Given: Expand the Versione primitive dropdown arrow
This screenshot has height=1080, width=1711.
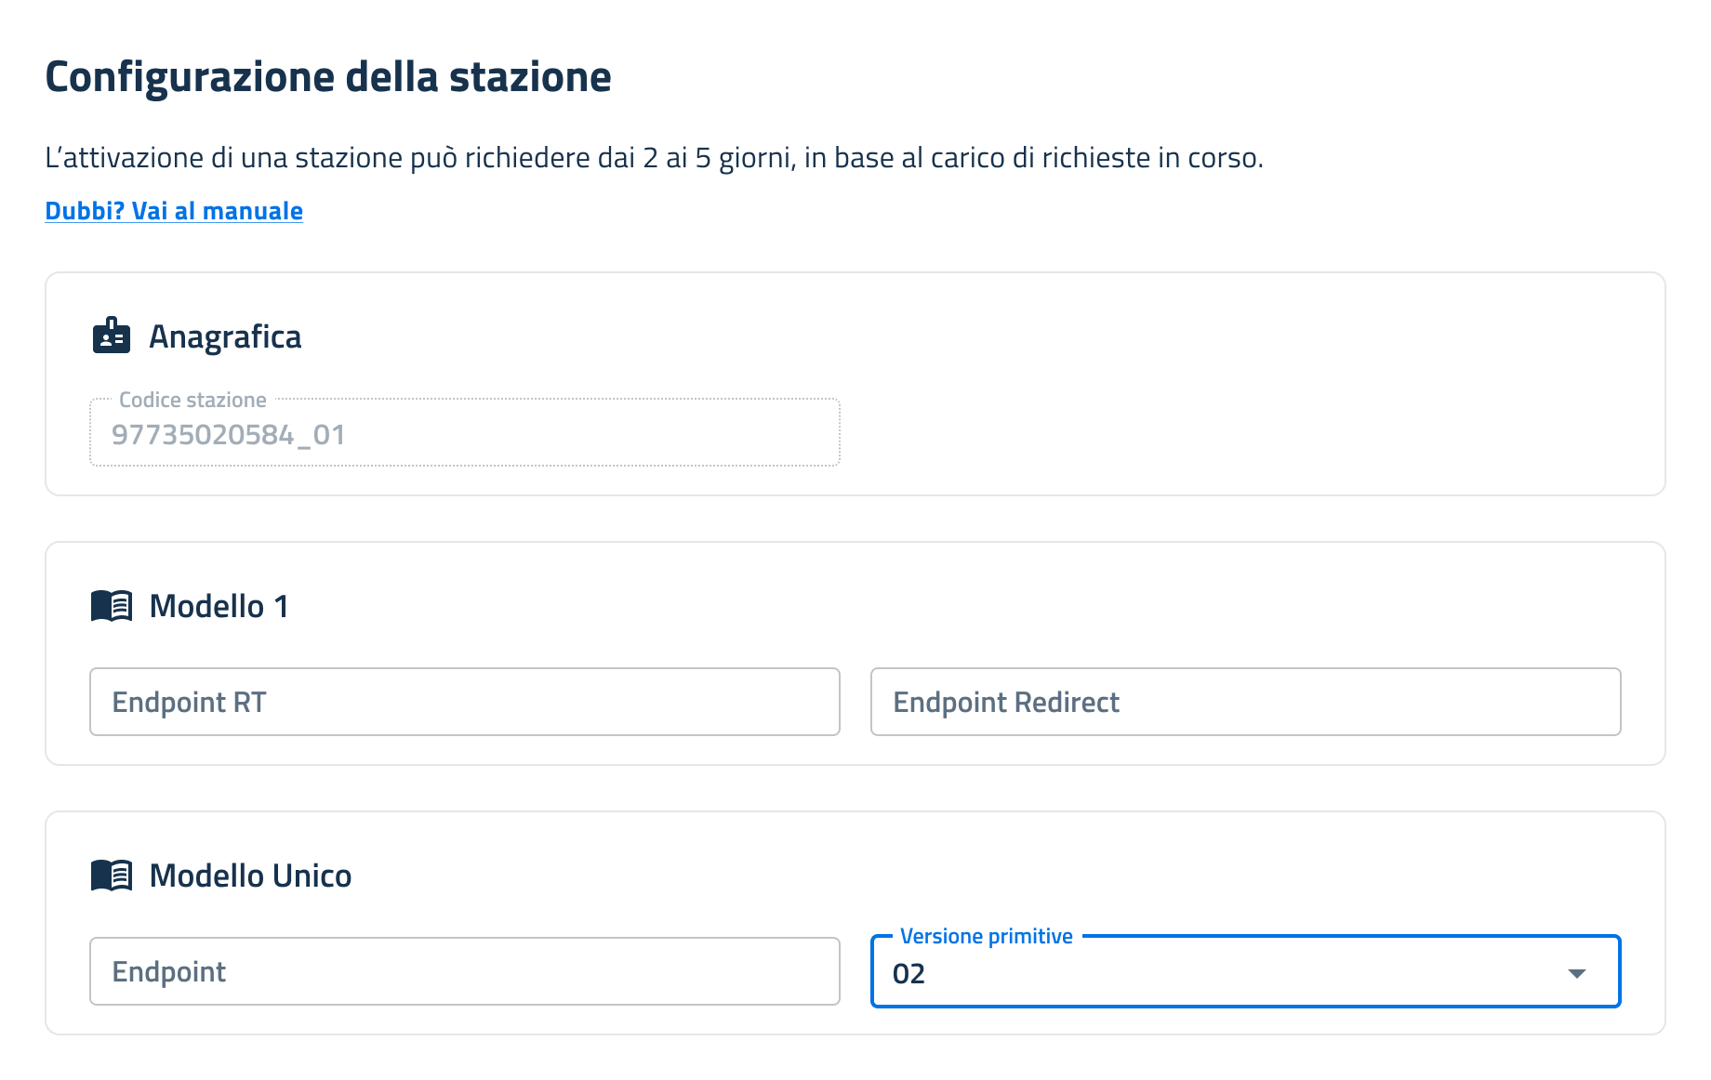Looking at the screenshot, I should [x=1576, y=973].
